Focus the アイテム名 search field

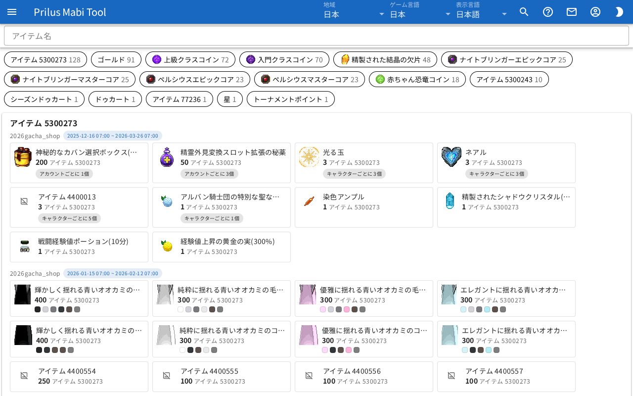[316, 36]
